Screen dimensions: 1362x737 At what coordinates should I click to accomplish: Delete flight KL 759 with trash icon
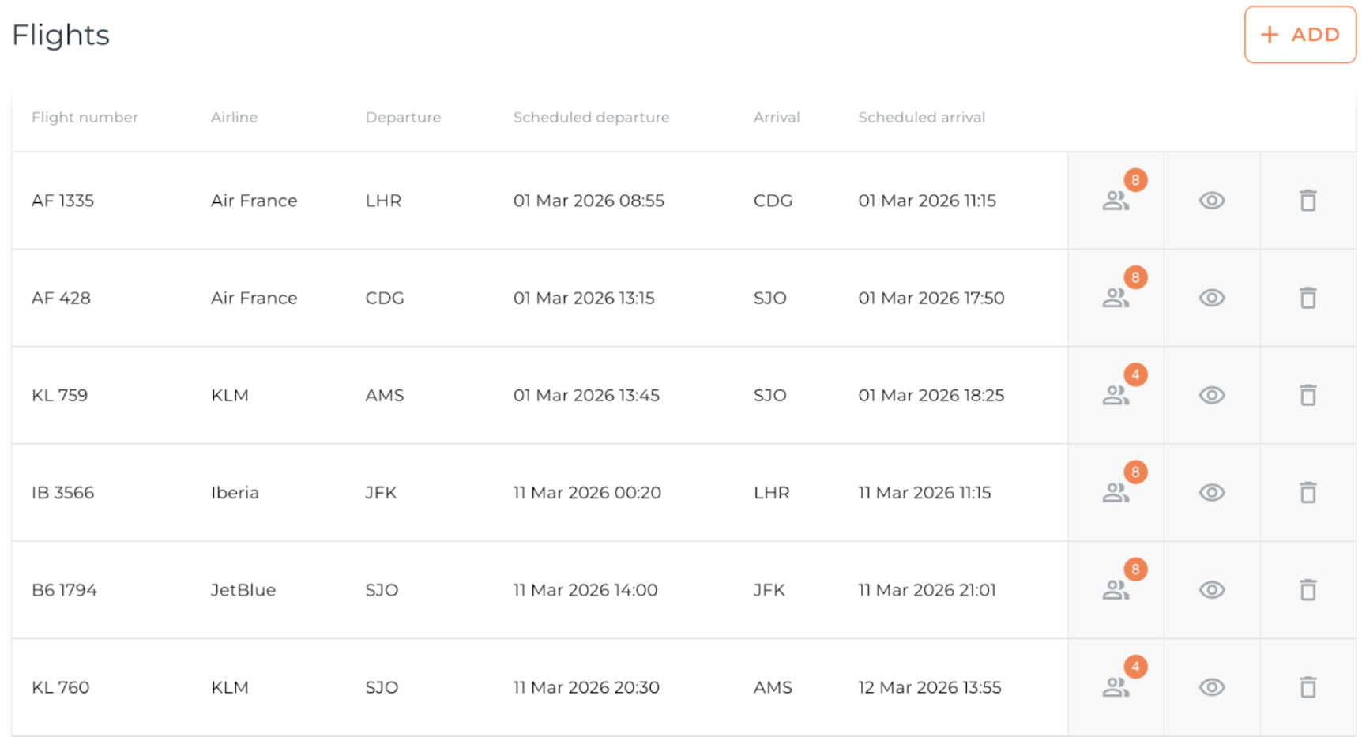[1307, 395]
